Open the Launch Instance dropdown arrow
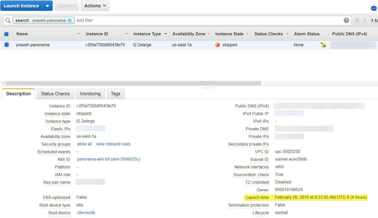 click(47, 6)
